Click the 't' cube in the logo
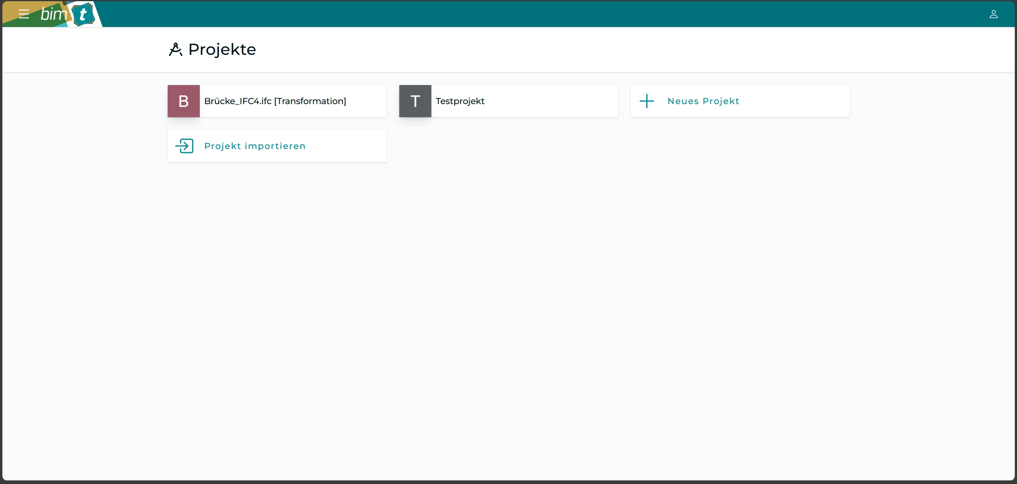The width and height of the screenshot is (1017, 484). pyautogui.click(x=83, y=15)
